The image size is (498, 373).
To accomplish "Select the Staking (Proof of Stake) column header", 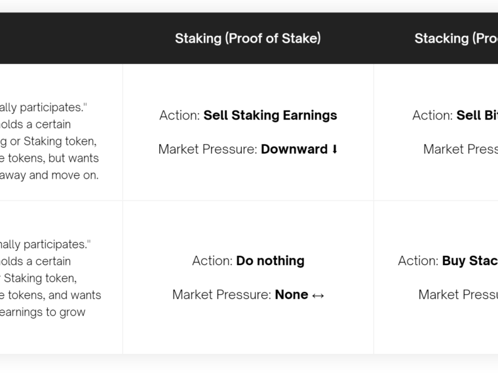I will (x=248, y=39).
